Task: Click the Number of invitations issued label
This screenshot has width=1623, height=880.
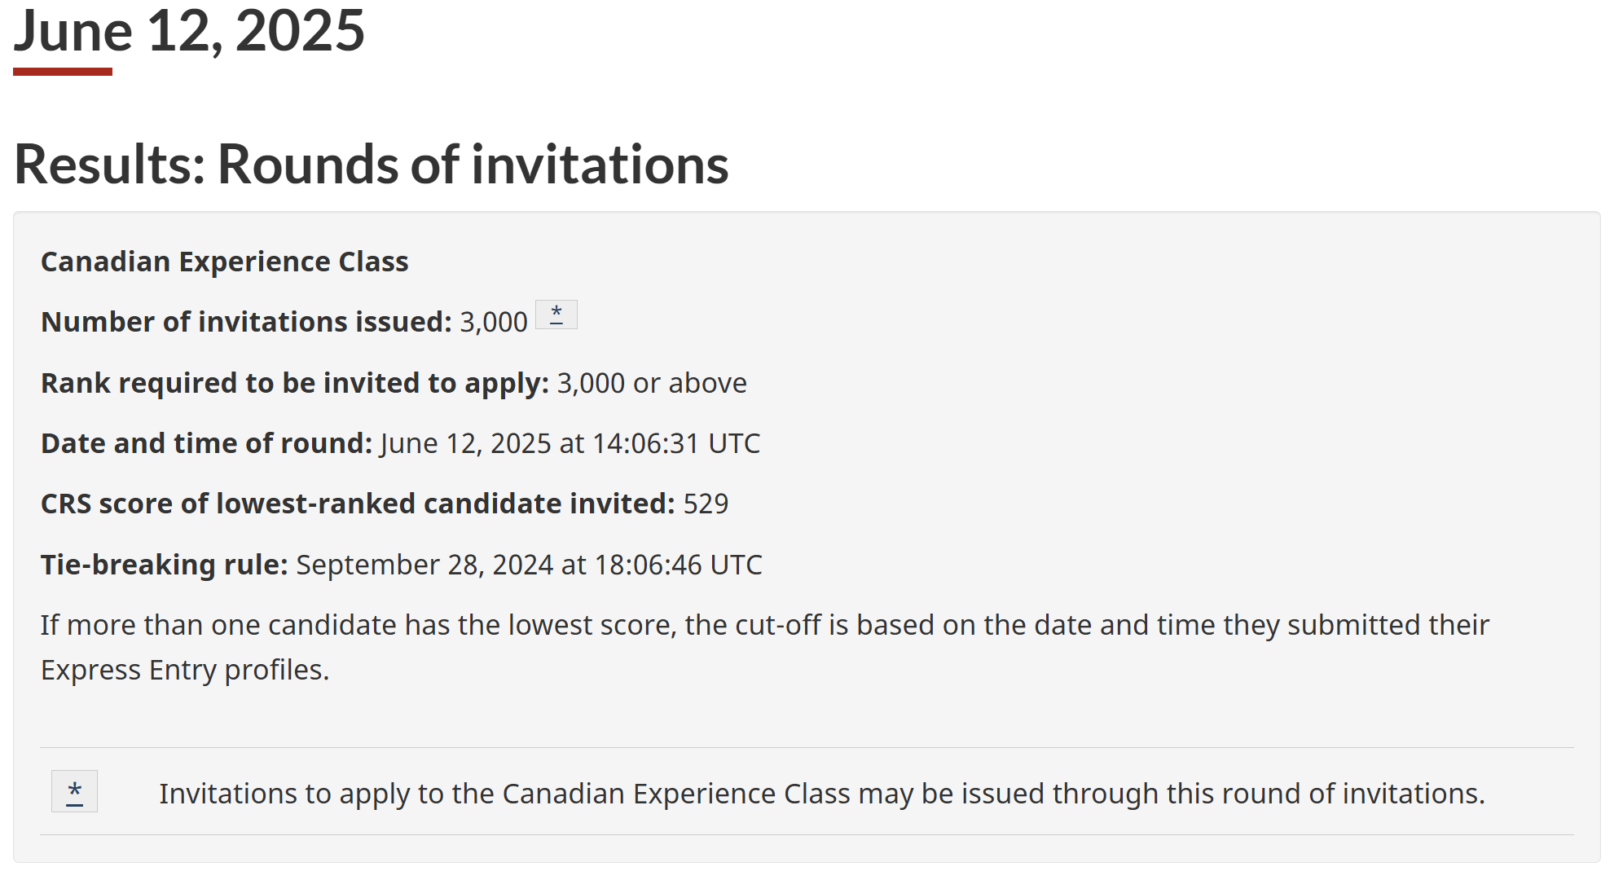Action: click(246, 322)
